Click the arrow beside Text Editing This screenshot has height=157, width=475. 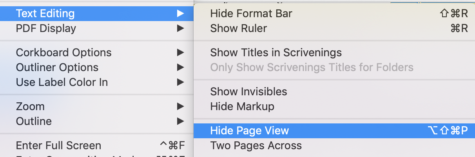180,14
